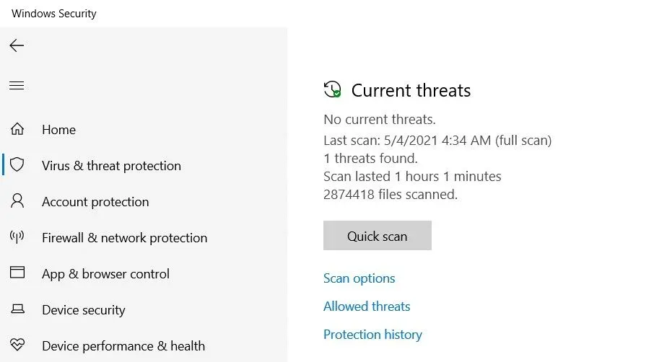Start a Quick scan
Screen dimensions: 654x362
pyautogui.click(x=377, y=236)
